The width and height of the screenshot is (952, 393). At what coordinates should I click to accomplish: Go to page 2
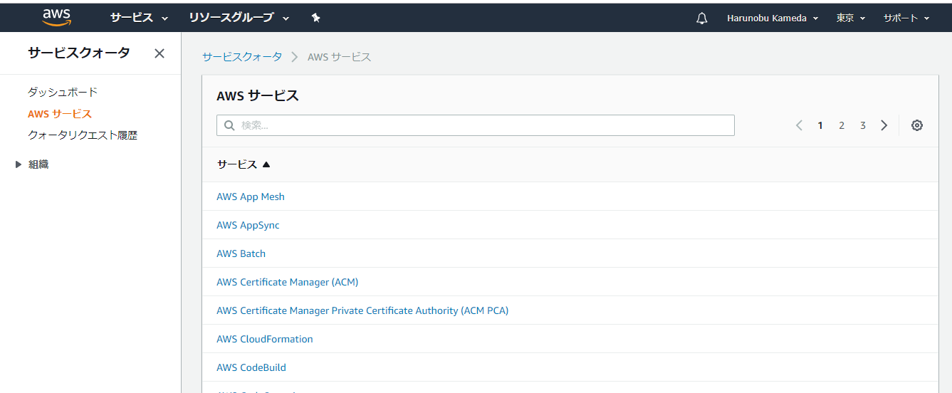tap(842, 125)
